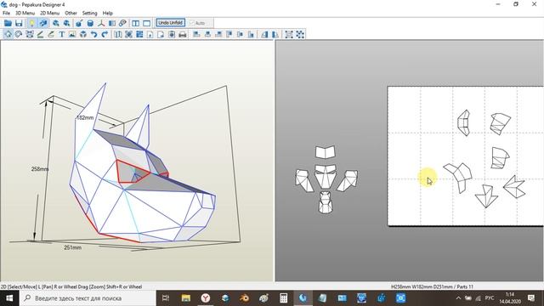Click the 258mm height dimension label
The image size is (544, 306).
[x=40, y=169]
